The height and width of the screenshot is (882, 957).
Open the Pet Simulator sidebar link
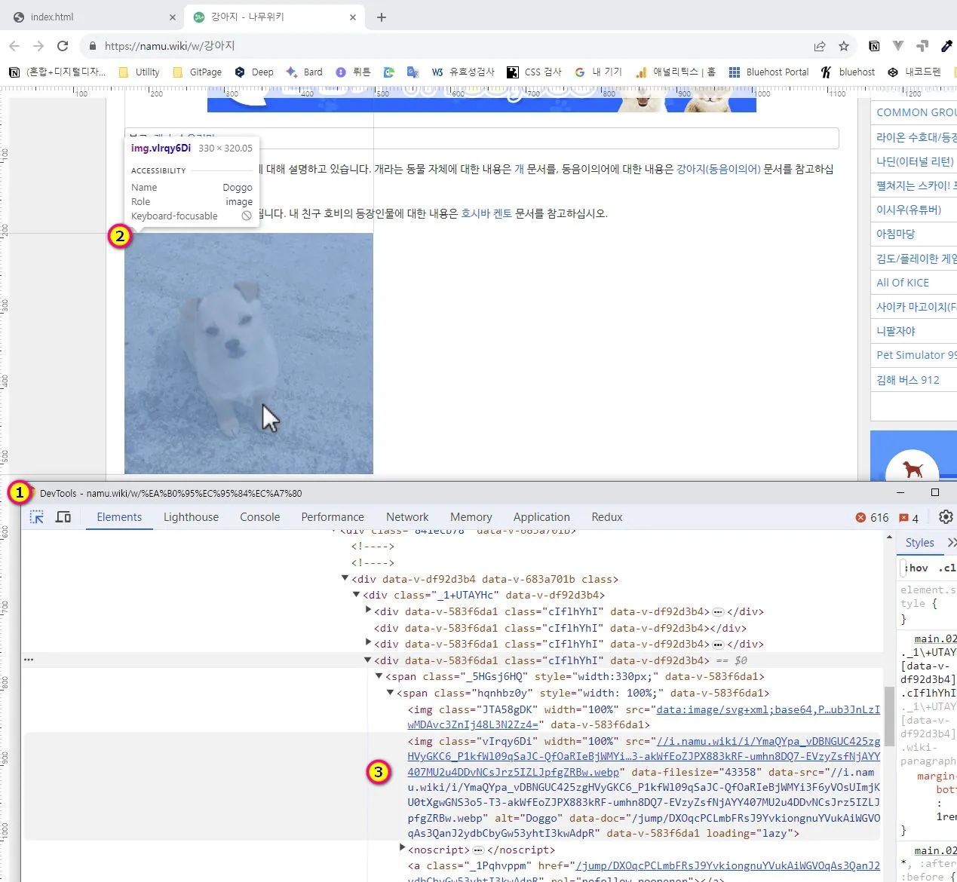click(916, 355)
